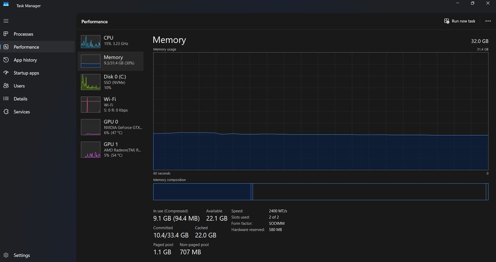Click the CPU label in resource list
496x262 pixels.
pos(109,38)
